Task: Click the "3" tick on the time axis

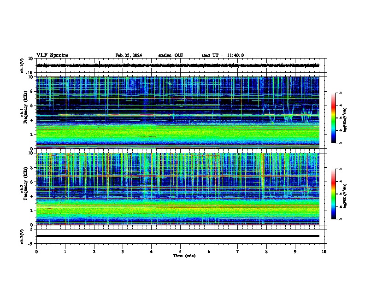Action: pos(123,252)
